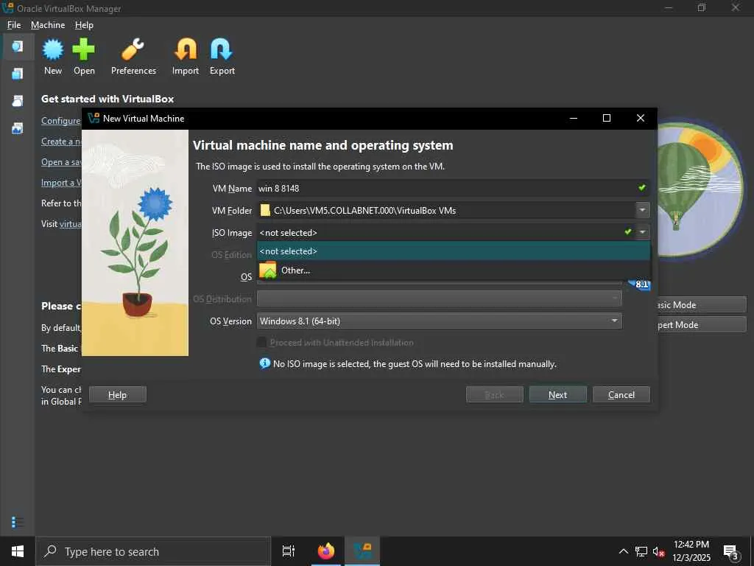This screenshot has height=566, width=754.
Task: Click the Configure link on the welcome page
Action: 60,121
